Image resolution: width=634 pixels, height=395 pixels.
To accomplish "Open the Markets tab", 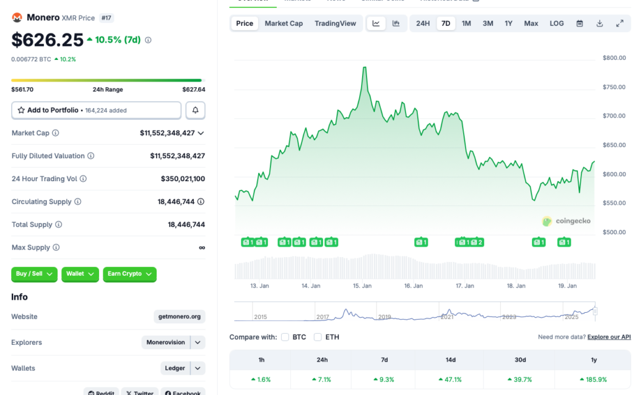I will (298, 1).
